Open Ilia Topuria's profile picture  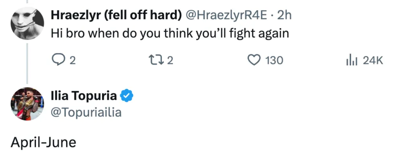click(x=27, y=104)
